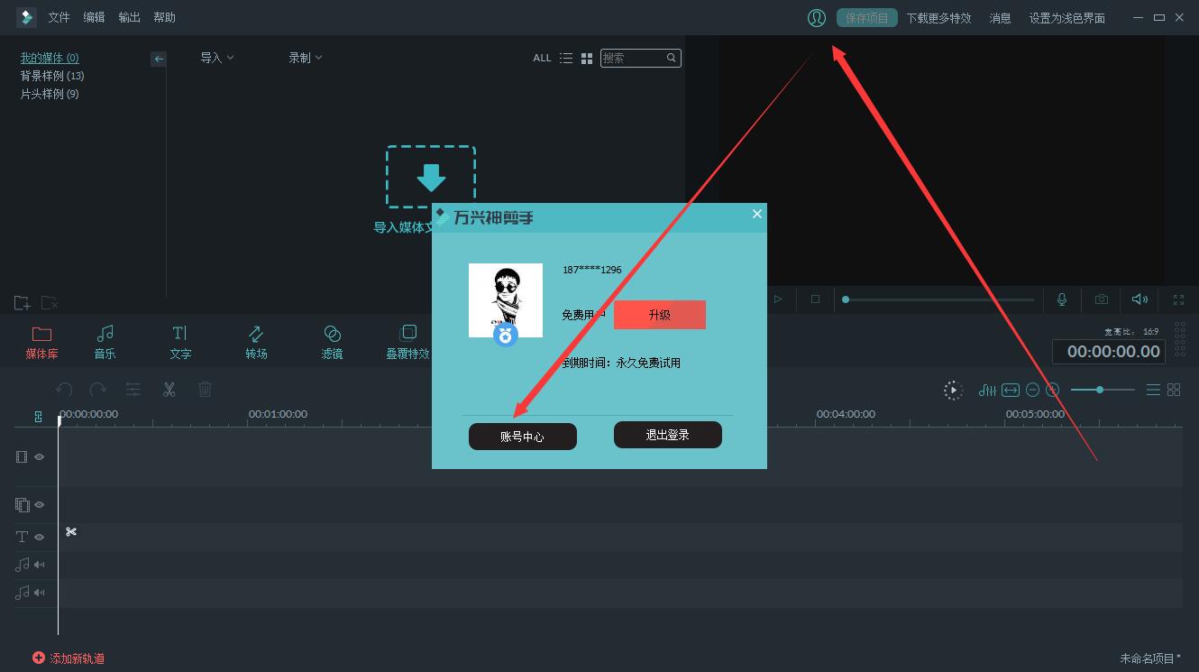Open the 编辑 menu
This screenshot has height=672, width=1199.
(94, 18)
